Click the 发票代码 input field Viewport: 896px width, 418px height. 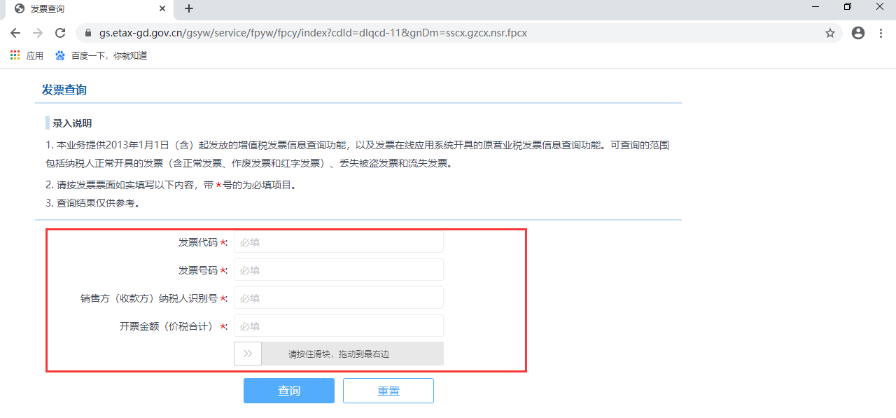coord(339,242)
